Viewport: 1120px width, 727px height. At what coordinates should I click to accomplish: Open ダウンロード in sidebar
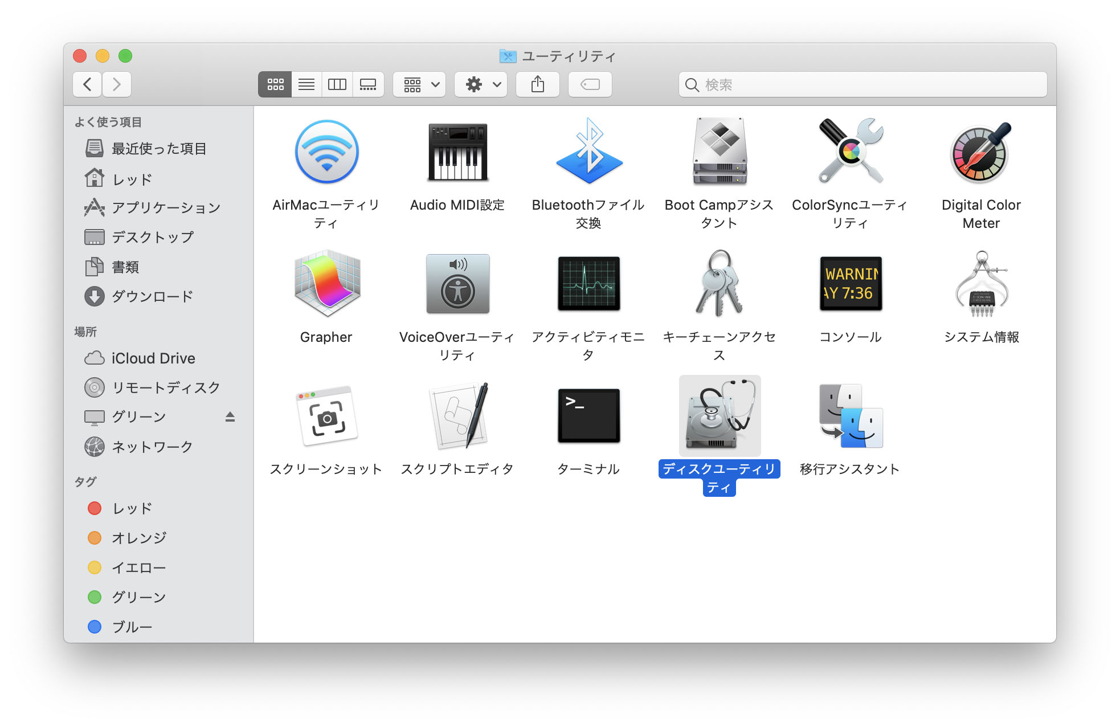coord(158,296)
